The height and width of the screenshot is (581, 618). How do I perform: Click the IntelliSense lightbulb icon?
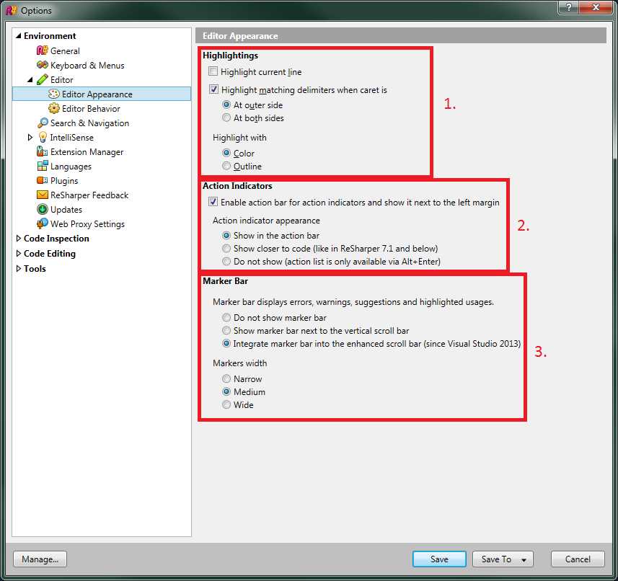tap(43, 137)
